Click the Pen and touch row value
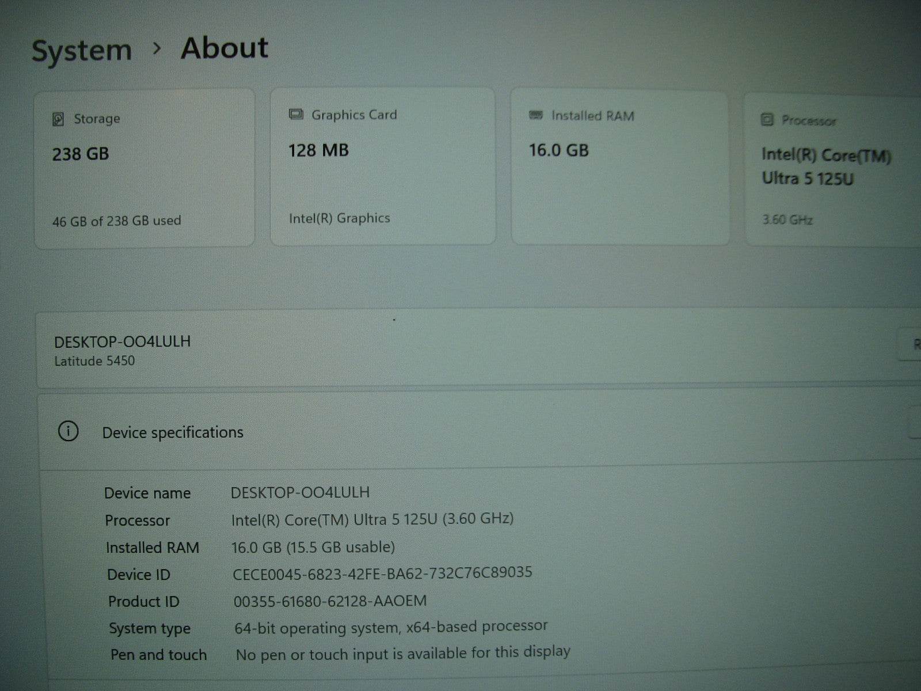Viewport: 921px width, 691px height. point(403,654)
